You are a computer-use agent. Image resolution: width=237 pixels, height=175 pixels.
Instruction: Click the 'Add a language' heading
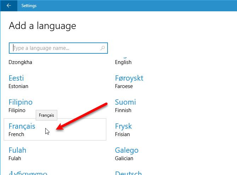[x=42, y=26]
